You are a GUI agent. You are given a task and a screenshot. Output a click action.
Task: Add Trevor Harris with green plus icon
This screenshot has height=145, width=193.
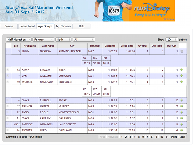pos(182,106)
